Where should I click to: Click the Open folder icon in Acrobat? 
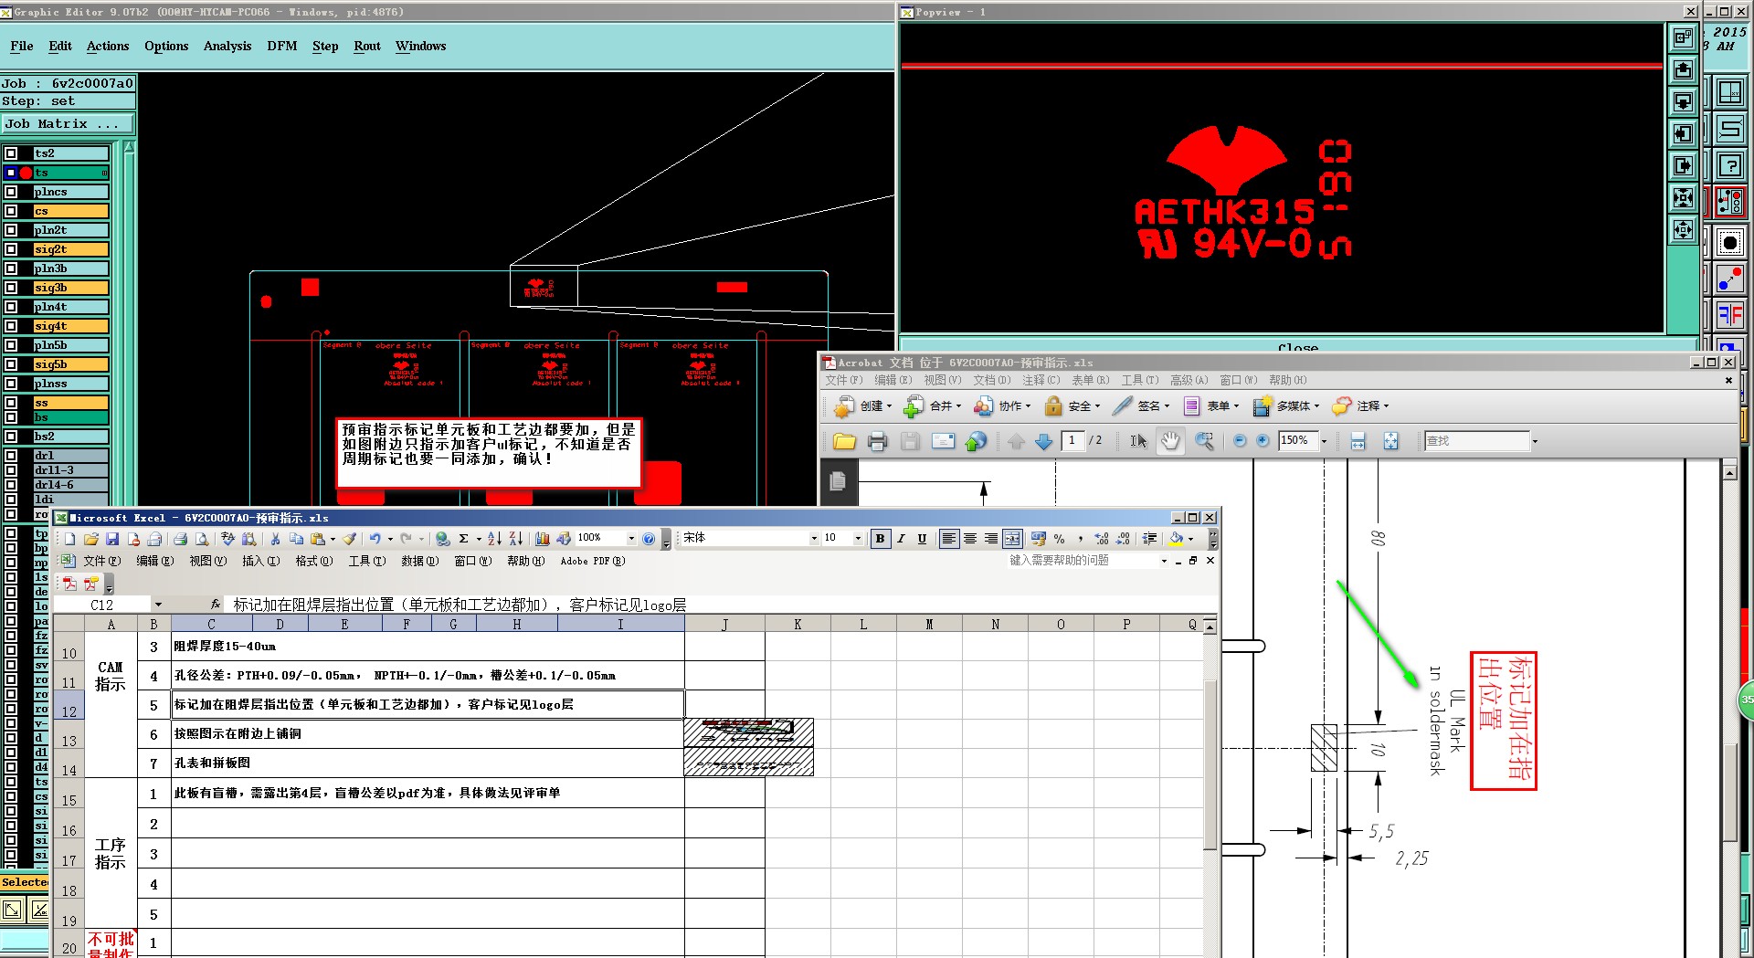tap(844, 442)
